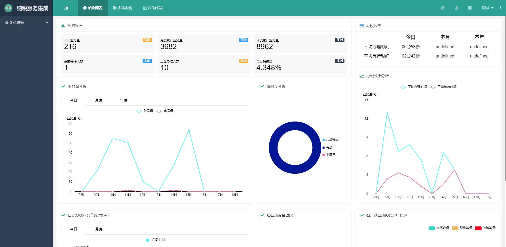The height and width of the screenshot is (247, 506).
Task: Click the trash icon in header
Action: click(456, 8)
